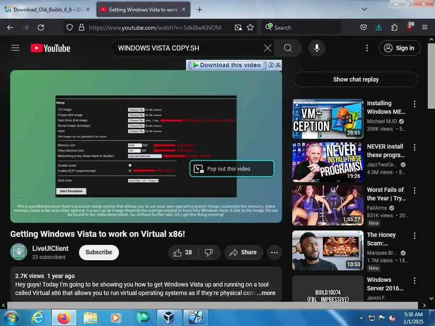This screenshot has width=435, height=326.
Task: Open the Worst Fails of the Year title
Action: coord(386,194)
